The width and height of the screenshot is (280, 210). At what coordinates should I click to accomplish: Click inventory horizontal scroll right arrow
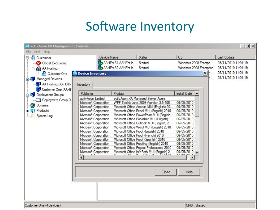click(x=192, y=157)
